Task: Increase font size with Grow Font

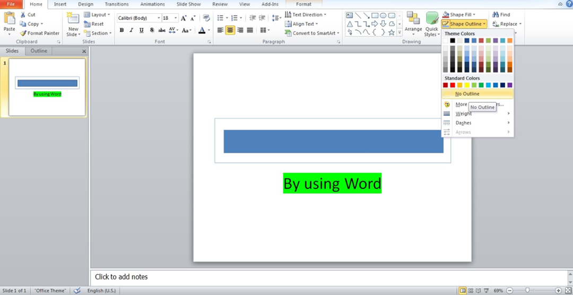Action: tap(184, 18)
